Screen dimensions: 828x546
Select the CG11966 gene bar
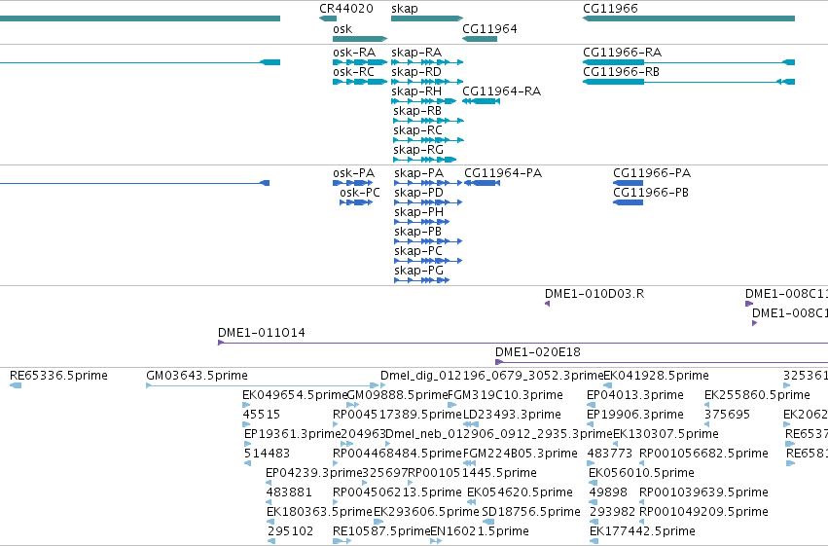pyautogui.click(x=689, y=18)
